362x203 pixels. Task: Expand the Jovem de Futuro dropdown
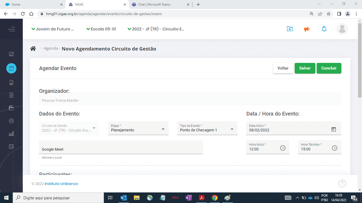click(x=53, y=29)
